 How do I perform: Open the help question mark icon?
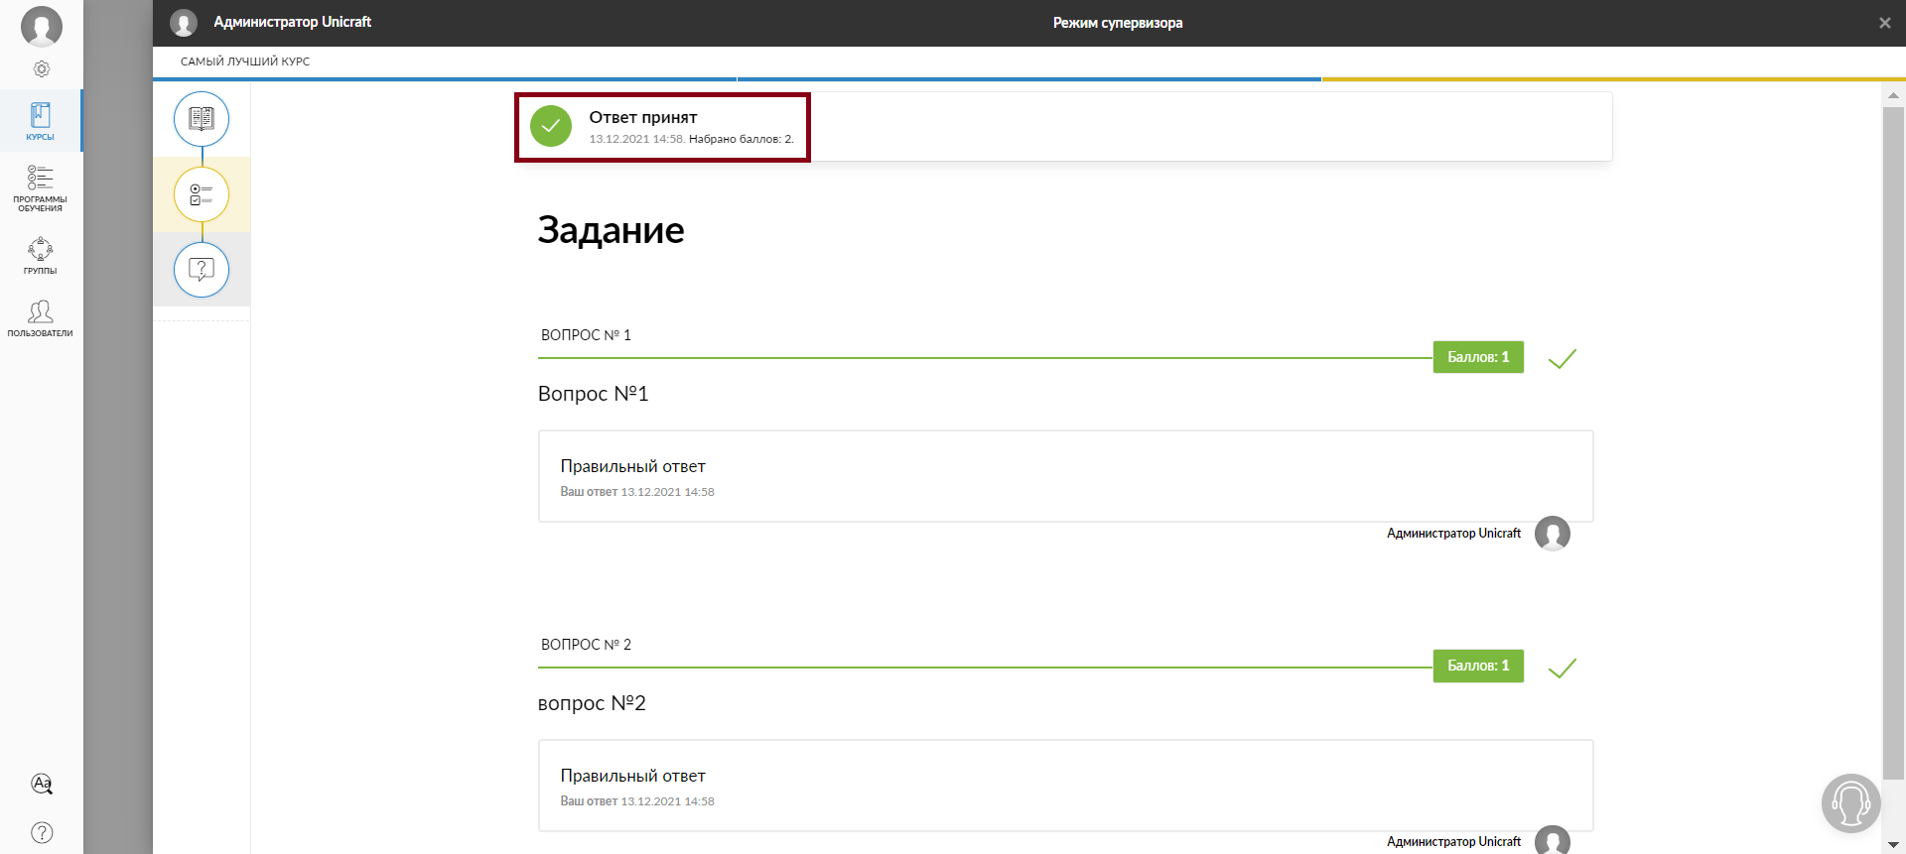pos(42,832)
